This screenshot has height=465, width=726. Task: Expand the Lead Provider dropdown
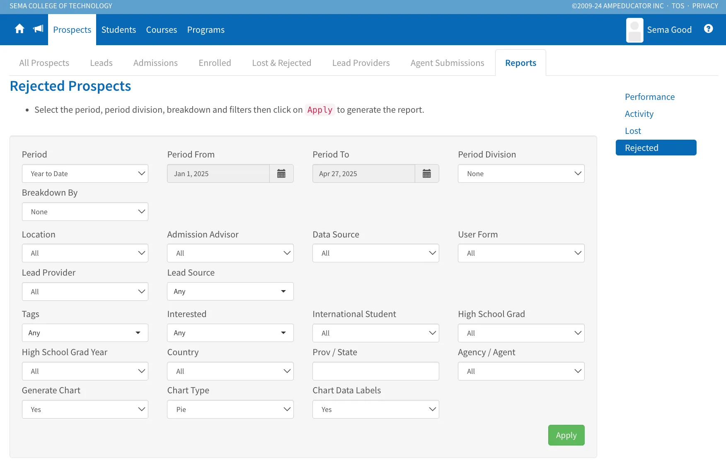point(85,292)
